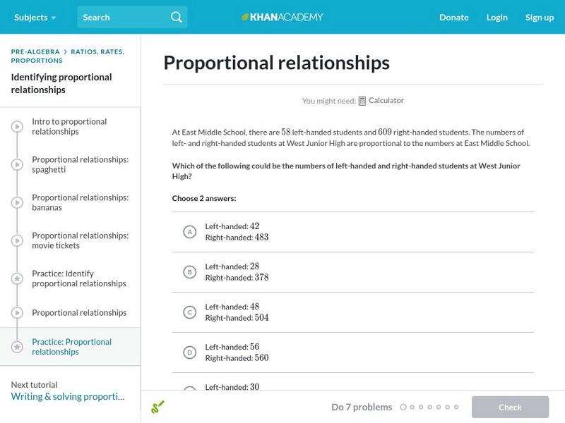Viewport: 565px width, 423px height.
Task: Open the Calculator tool icon
Action: pyautogui.click(x=362, y=101)
